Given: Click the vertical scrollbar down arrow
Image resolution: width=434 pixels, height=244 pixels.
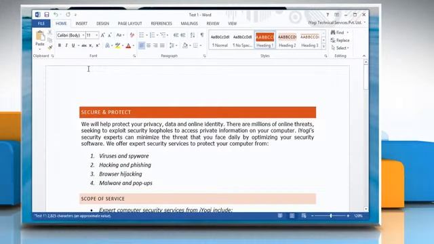Looking at the screenshot, I should 366,209.
